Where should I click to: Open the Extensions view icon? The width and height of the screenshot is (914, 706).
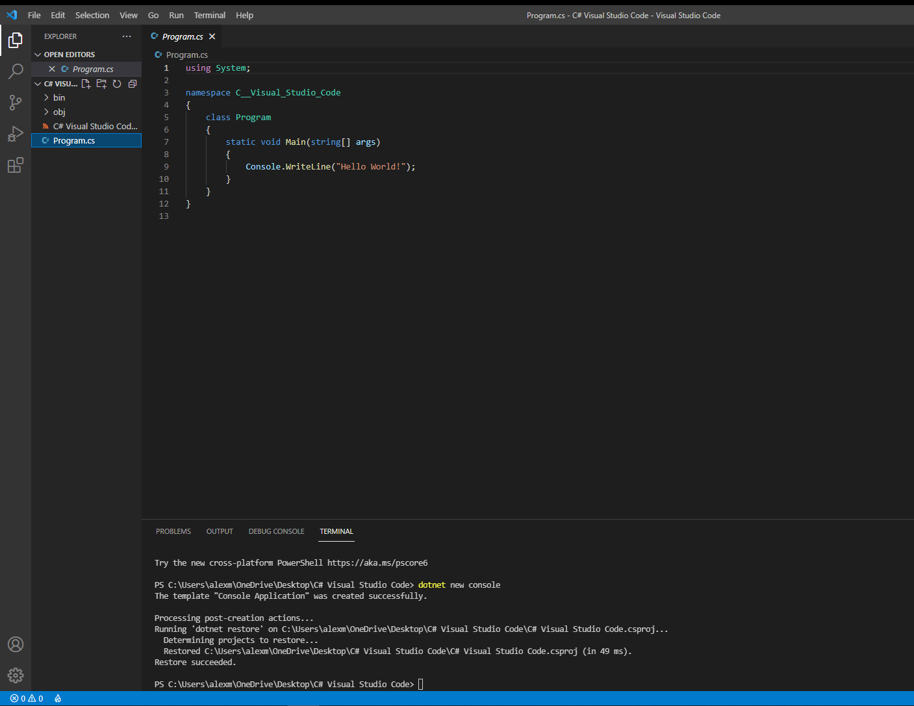[16, 165]
